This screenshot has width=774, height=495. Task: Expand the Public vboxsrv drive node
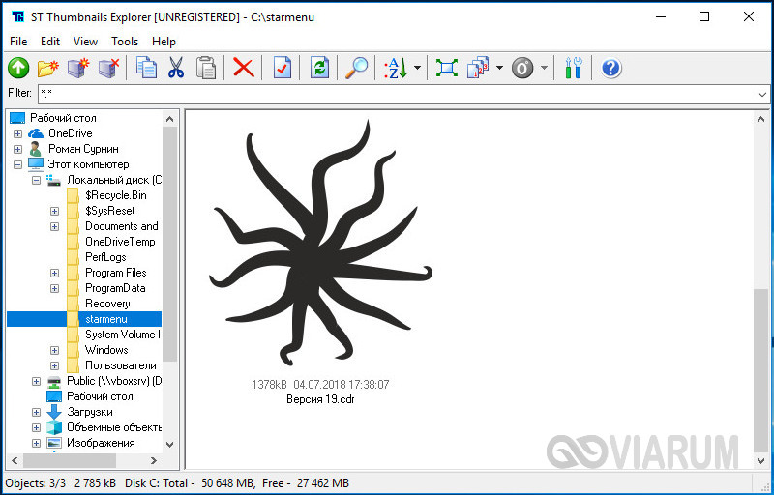click(36, 382)
